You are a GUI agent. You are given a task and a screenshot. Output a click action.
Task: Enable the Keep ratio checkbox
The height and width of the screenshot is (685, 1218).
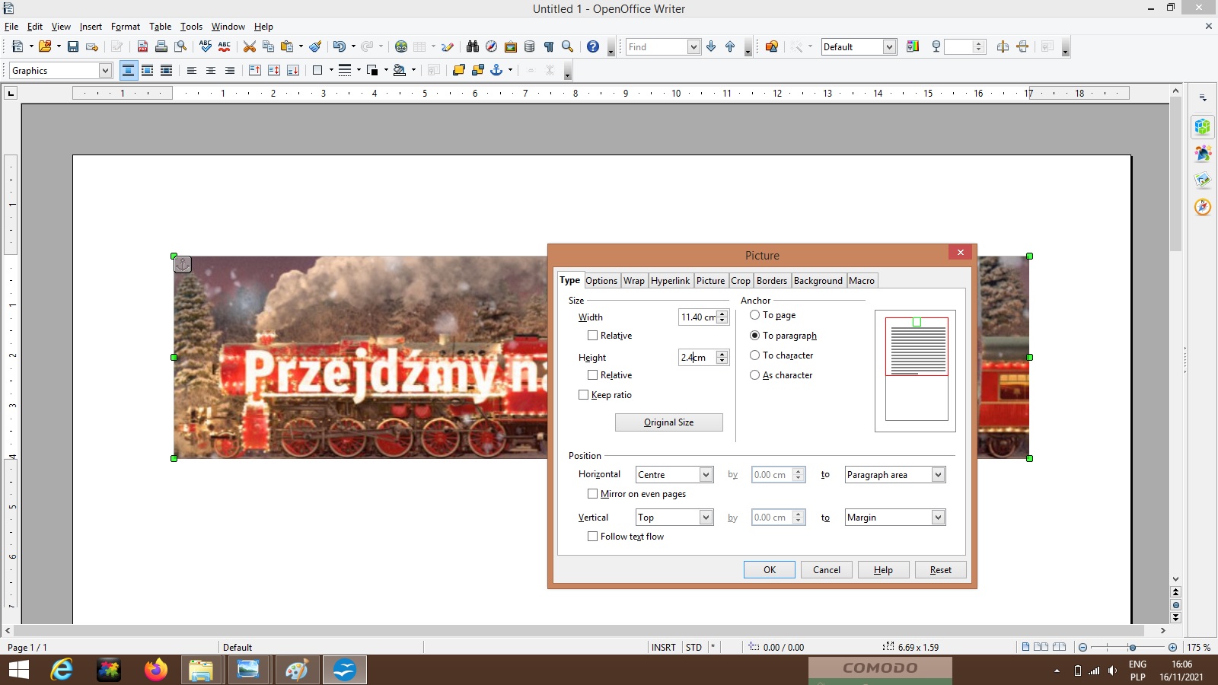click(x=584, y=395)
